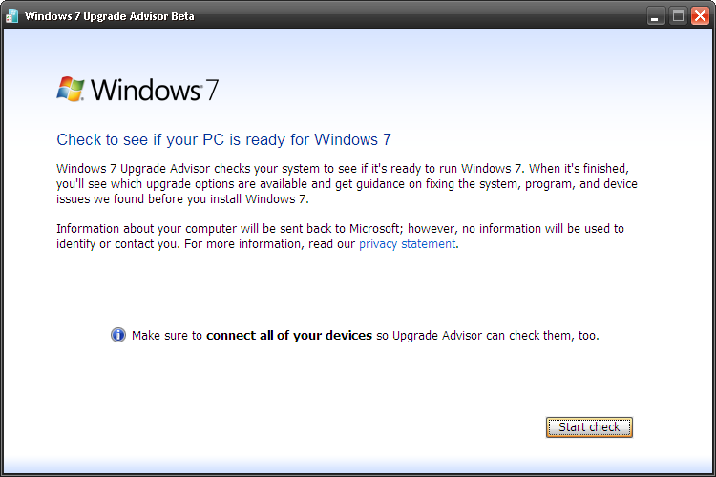Minimize the Upgrade Advisor window
This screenshot has width=716, height=477.
click(656, 16)
